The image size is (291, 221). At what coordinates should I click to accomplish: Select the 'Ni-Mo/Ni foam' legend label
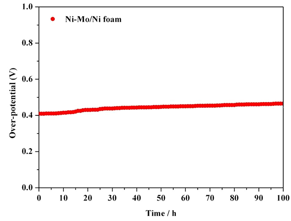tap(93, 19)
